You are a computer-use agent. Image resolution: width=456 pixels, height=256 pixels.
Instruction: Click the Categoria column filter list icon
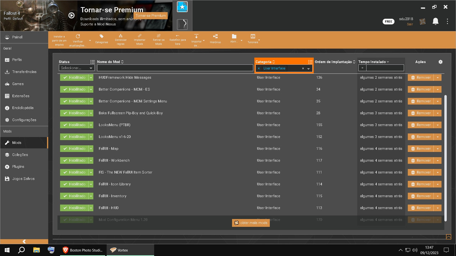coord(310,62)
